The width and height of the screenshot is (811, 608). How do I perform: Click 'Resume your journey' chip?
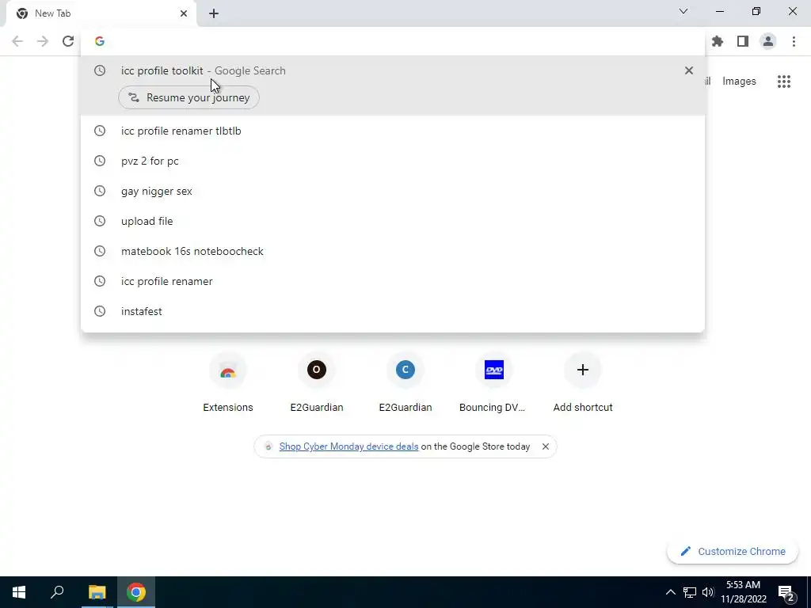188,97
